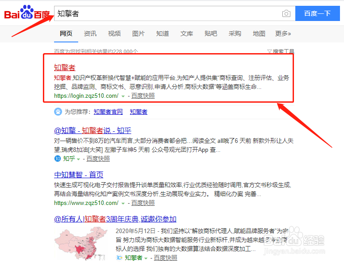
Task: Open recommended link 知擎者官网
Action: tap(108, 112)
